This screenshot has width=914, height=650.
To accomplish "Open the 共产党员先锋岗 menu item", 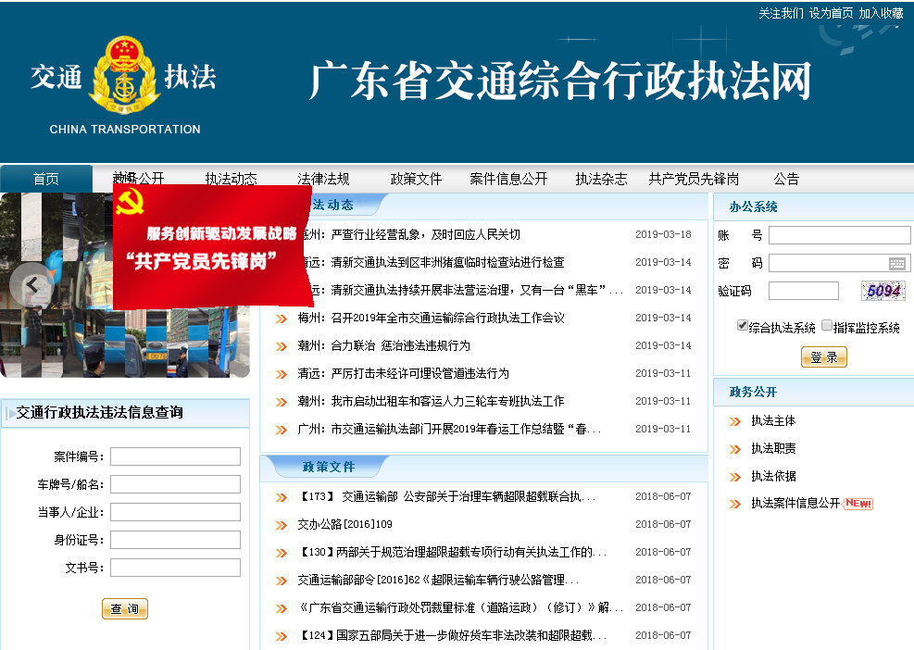I will point(694,179).
